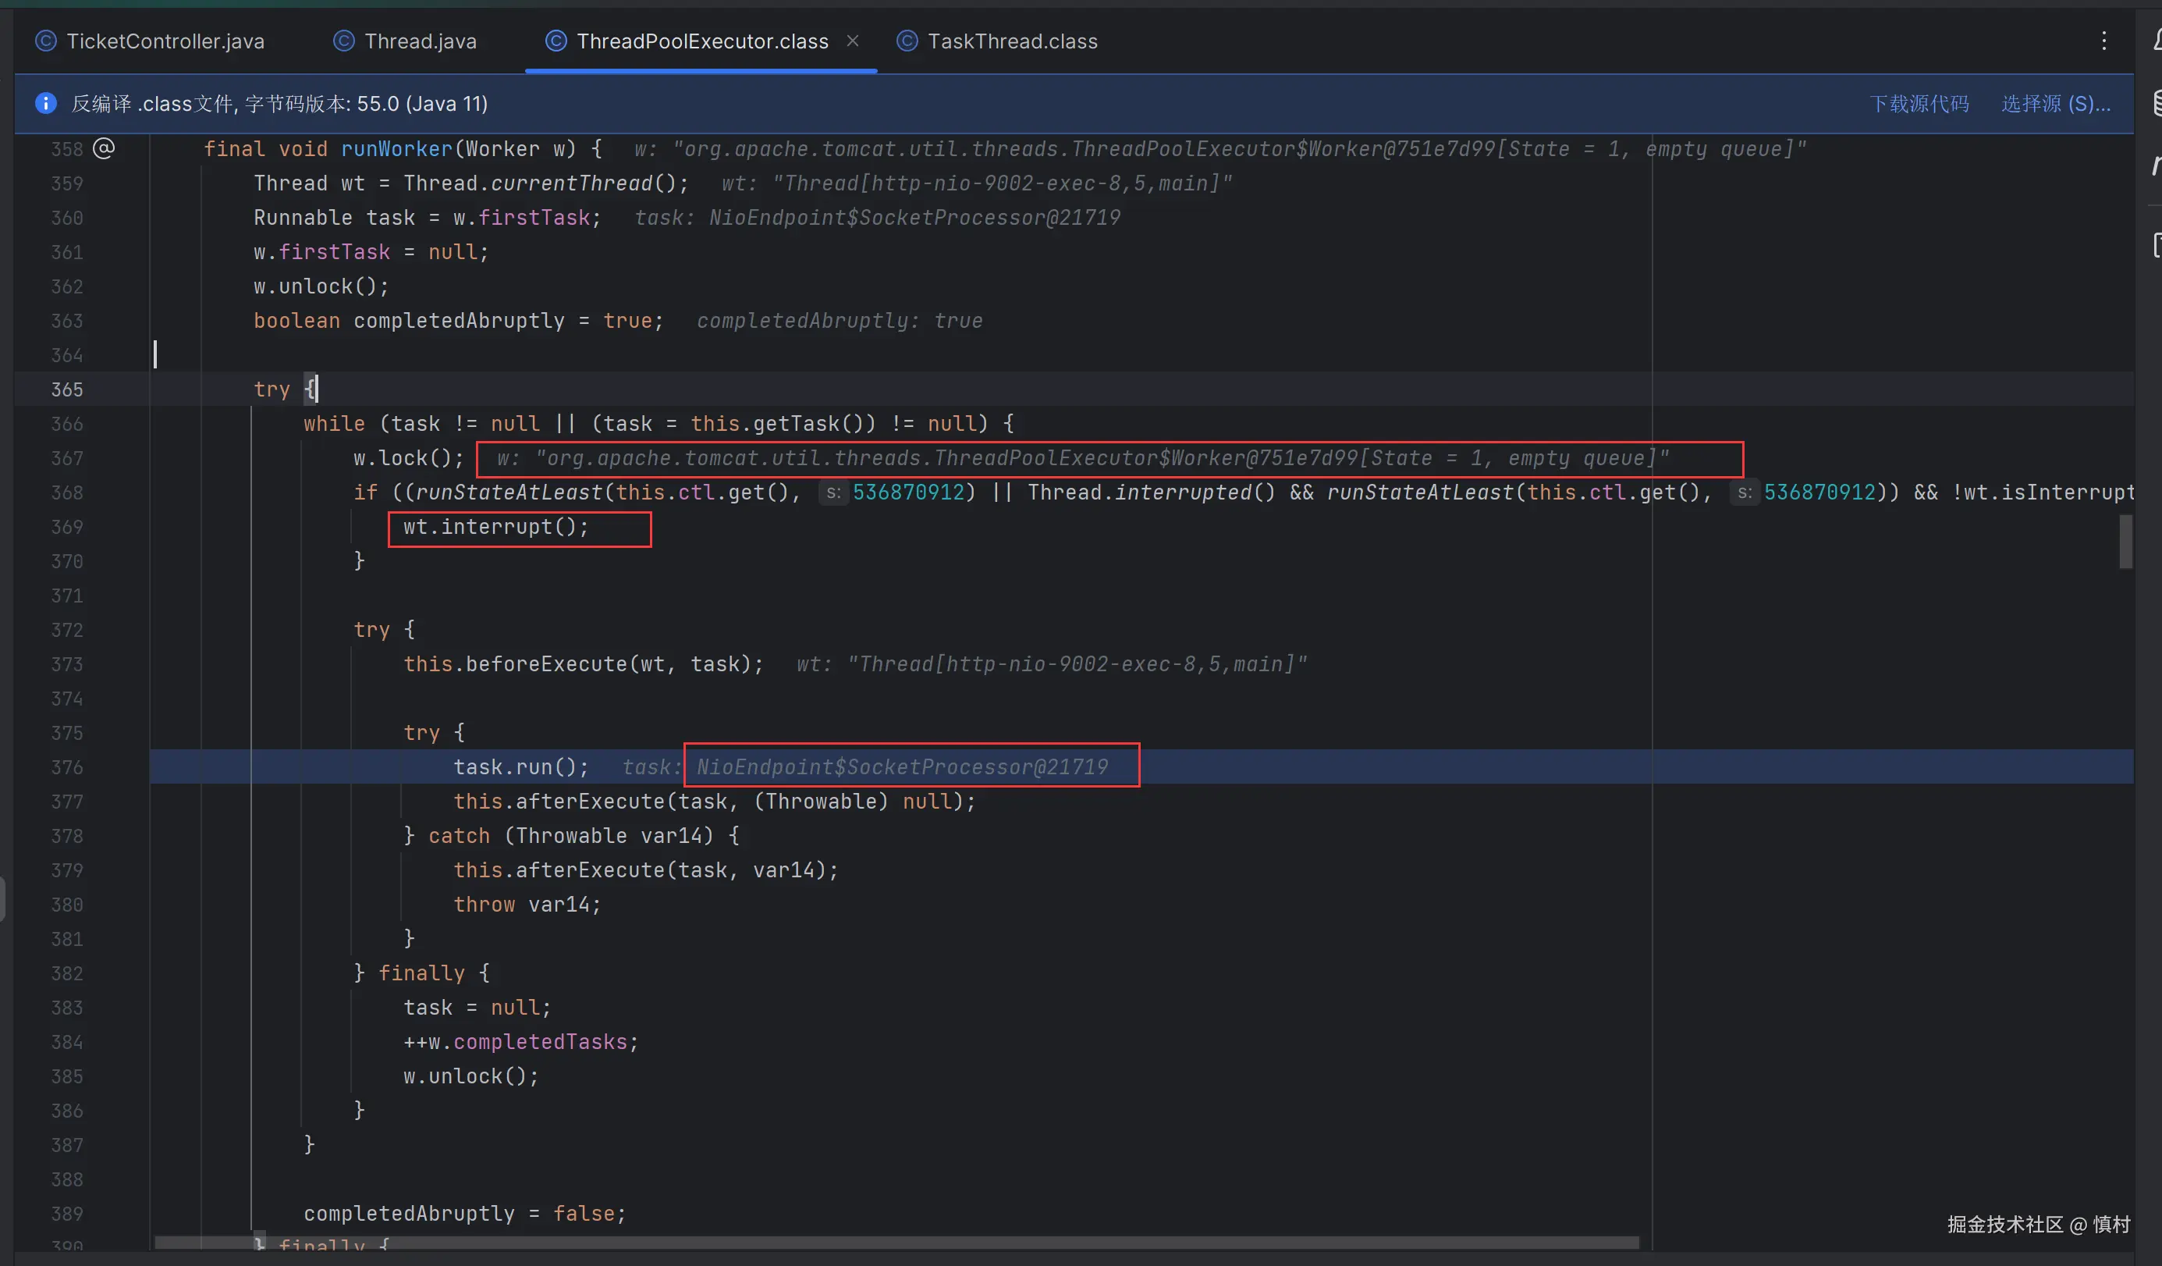
Task: Place cursor on runWorker method name
Action: pyautogui.click(x=396, y=149)
